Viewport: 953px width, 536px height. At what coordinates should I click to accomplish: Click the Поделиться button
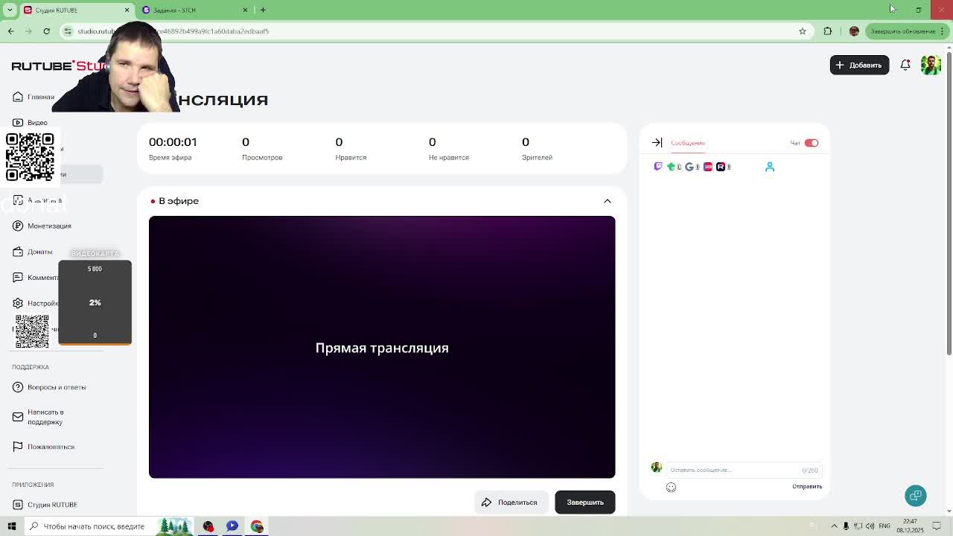coord(511,502)
